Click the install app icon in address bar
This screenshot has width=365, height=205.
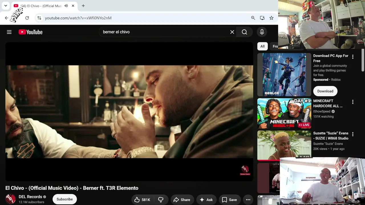click(262, 18)
